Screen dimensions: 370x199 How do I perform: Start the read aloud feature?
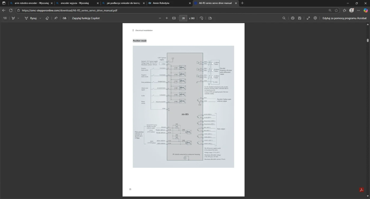click(x=56, y=18)
